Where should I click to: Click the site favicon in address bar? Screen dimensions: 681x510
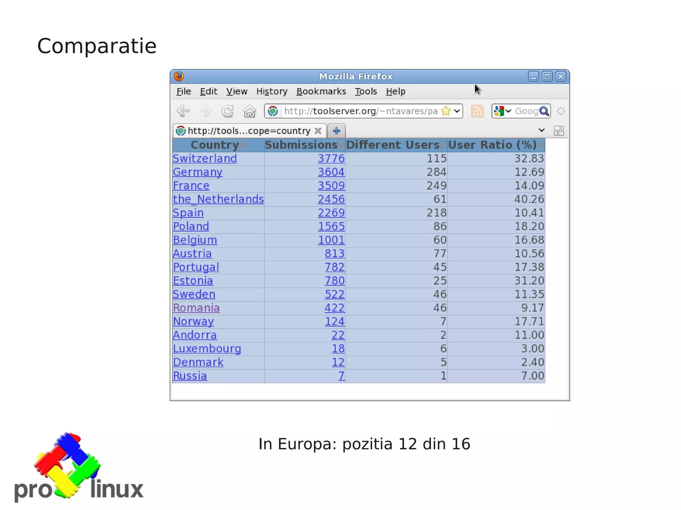click(x=273, y=111)
